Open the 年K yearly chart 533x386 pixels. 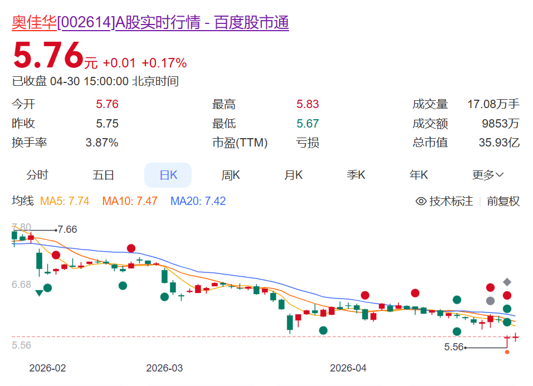(419, 175)
